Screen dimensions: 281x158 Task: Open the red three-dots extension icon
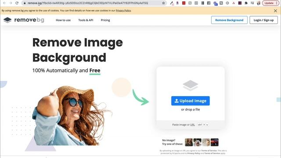[234, 3]
